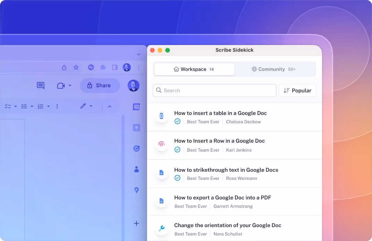This screenshot has height=241, width=372.
Task: Open "How to insert a table in a Google Doc"
Action: (x=220, y=113)
